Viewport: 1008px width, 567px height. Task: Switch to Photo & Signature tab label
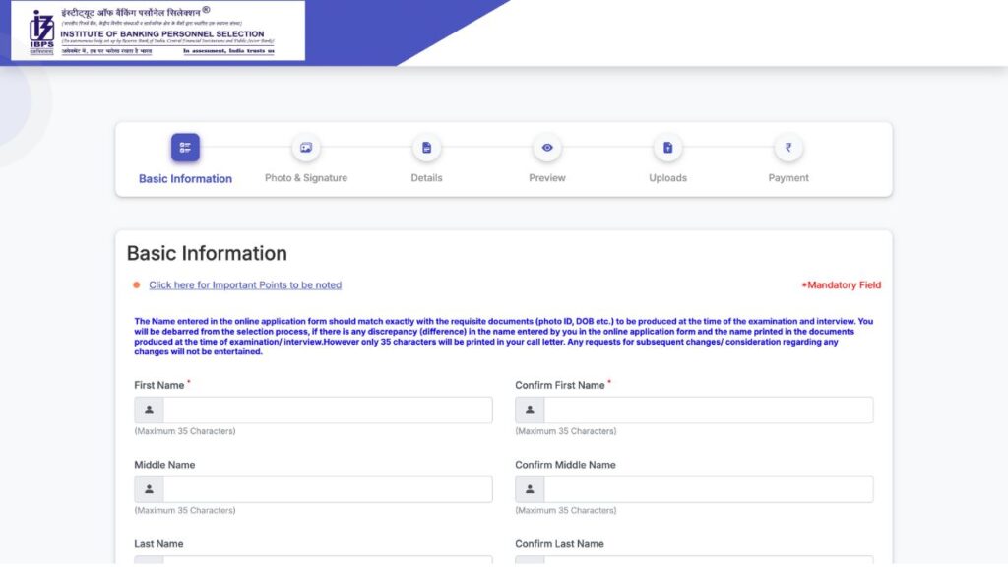306,178
